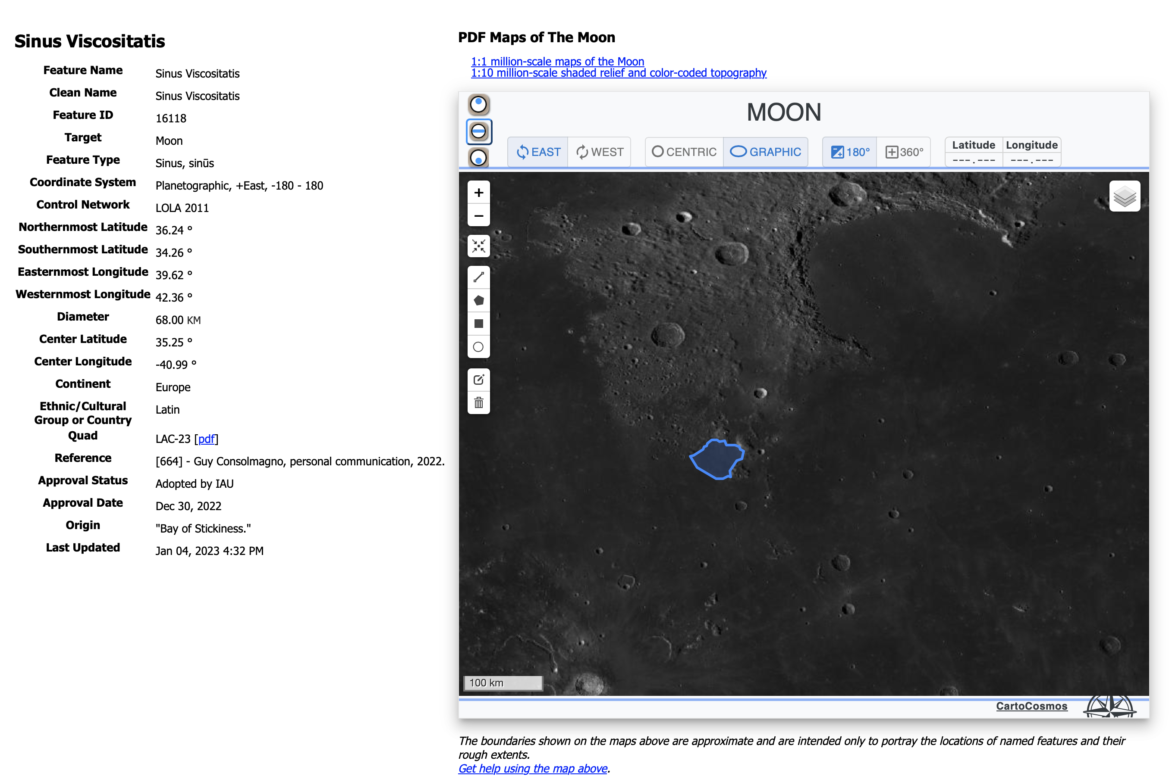The width and height of the screenshot is (1169, 779).
Task: Click the Center Latitude value 35.25
Action: click(x=173, y=342)
